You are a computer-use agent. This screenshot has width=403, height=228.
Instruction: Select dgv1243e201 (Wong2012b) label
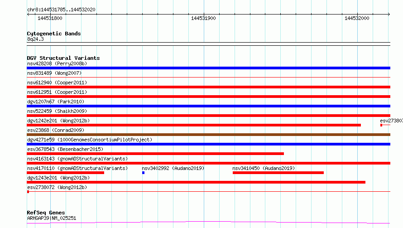click(x=58, y=178)
